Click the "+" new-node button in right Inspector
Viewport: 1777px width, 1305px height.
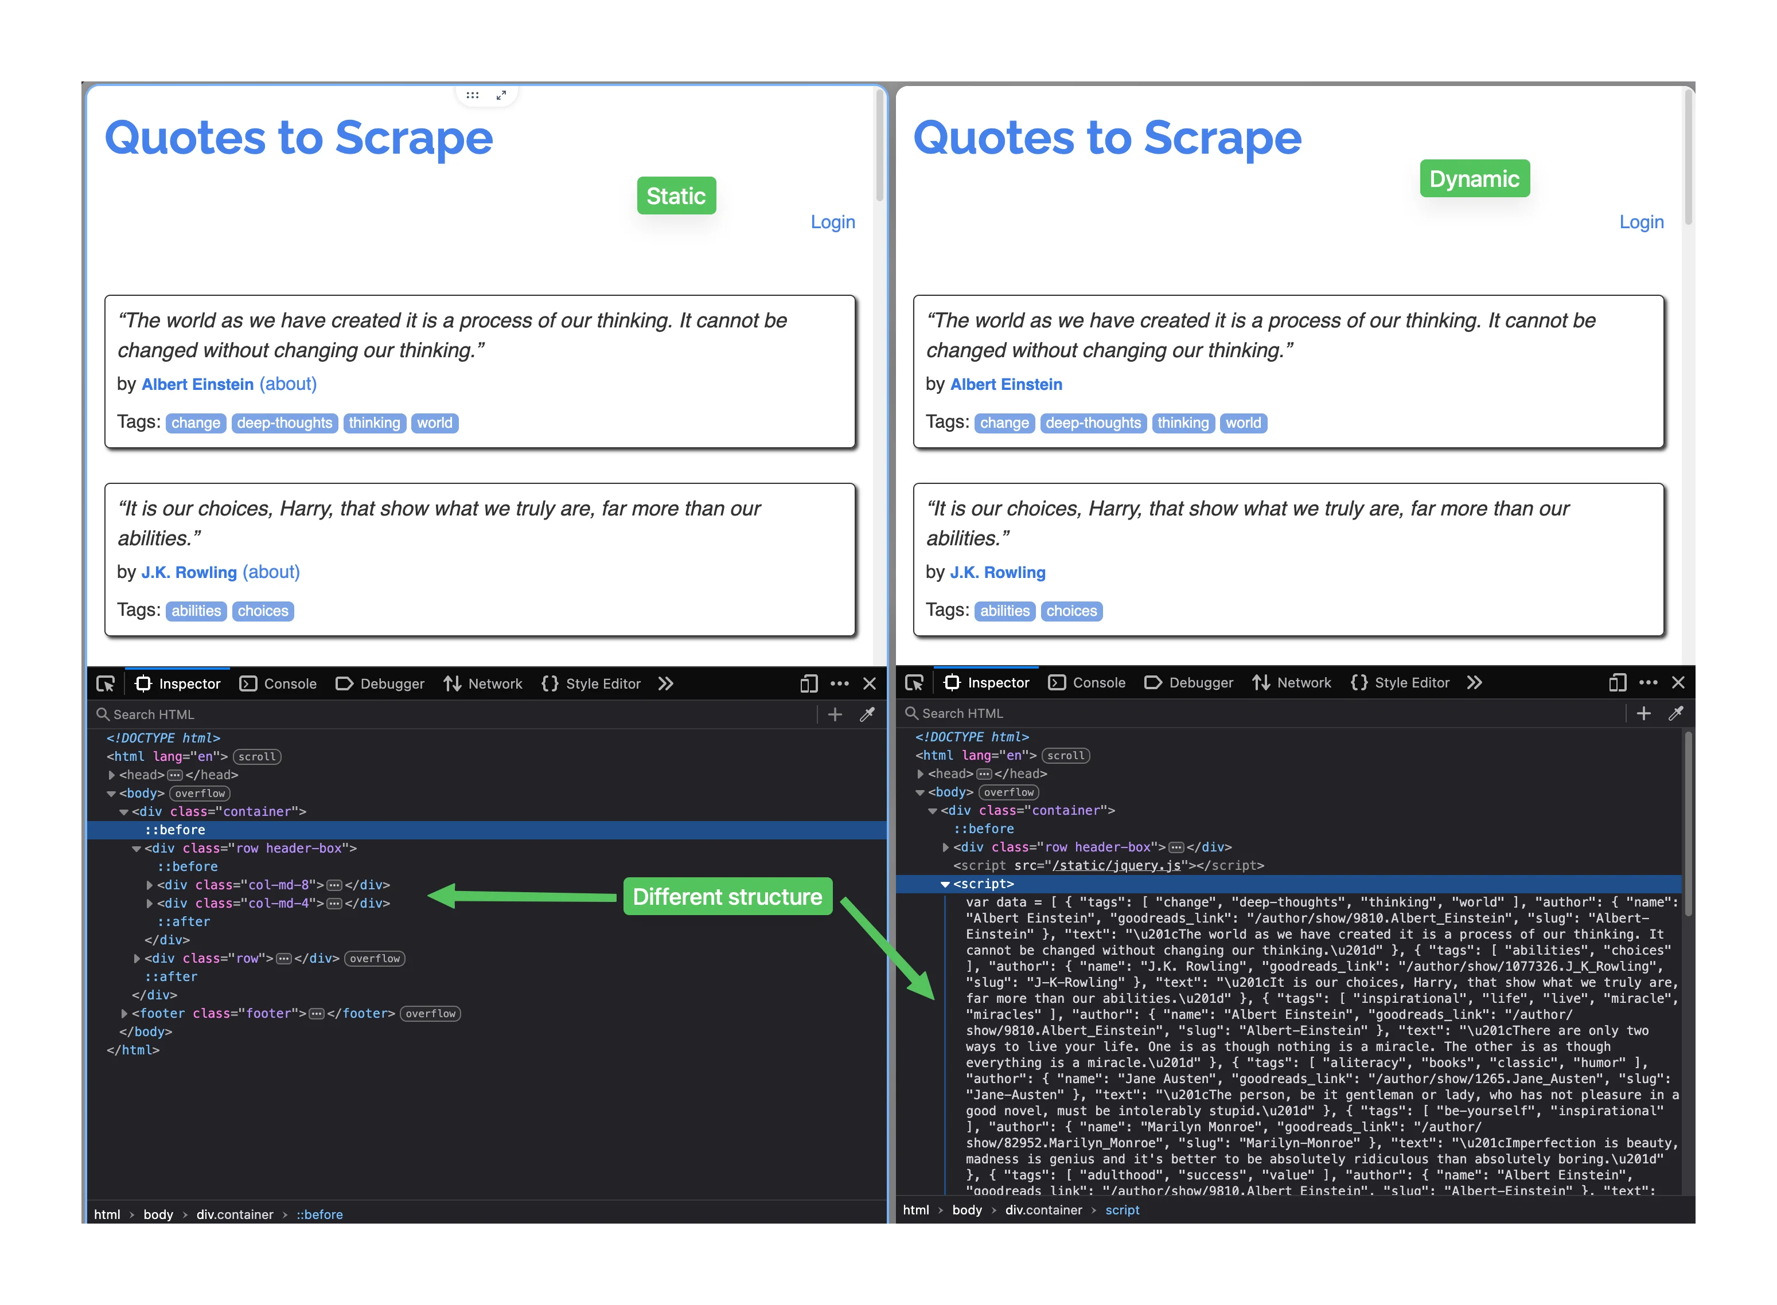click(x=1644, y=713)
